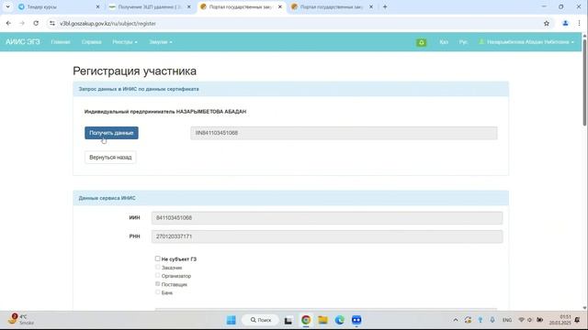The height and width of the screenshot is (330, 588).
Task: Open the user account dropdown in the navbar
Action: [x=526, y=42]
